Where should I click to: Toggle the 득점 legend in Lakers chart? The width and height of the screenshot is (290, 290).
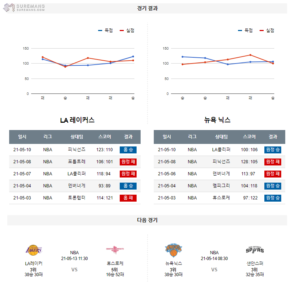click(x=105, y=30)
